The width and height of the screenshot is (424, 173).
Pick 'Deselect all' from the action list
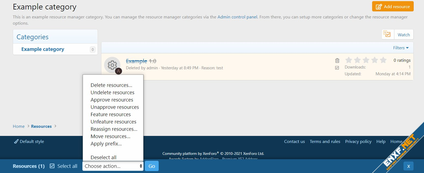click(x=104, y=157)
